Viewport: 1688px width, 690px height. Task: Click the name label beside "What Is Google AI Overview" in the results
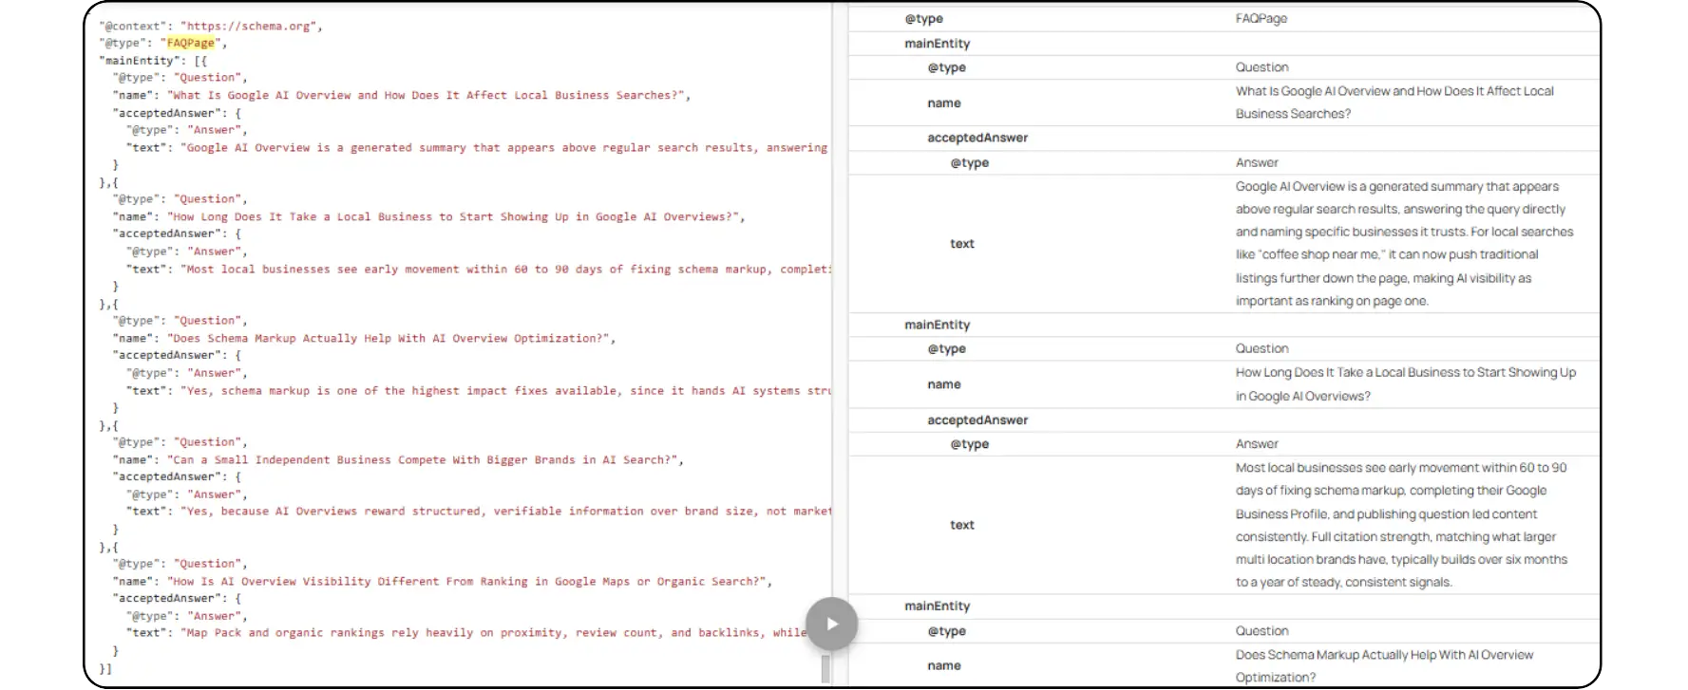click(943, 103)
